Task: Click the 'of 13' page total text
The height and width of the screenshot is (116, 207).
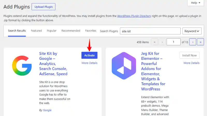Action: coord(185,42)
